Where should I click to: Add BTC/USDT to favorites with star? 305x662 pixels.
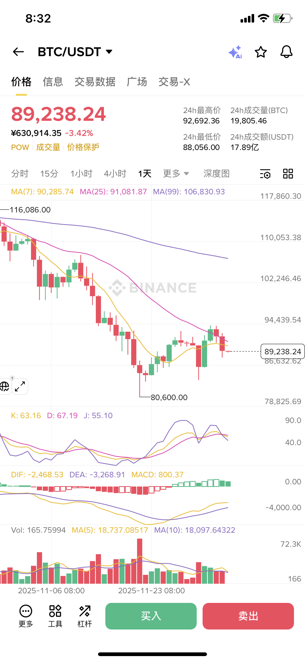261,52
